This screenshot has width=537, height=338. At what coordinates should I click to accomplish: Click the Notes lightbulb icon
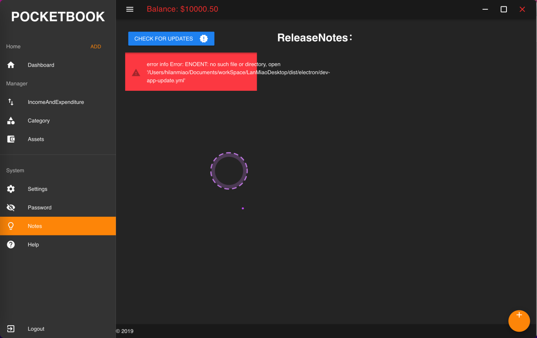[x=11, y=226]
